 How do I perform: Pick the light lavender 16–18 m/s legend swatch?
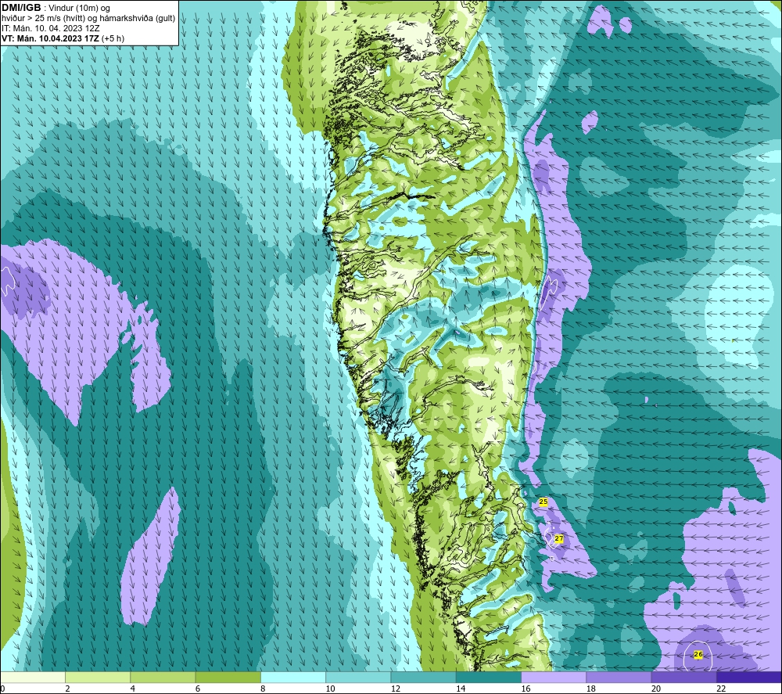554,677
